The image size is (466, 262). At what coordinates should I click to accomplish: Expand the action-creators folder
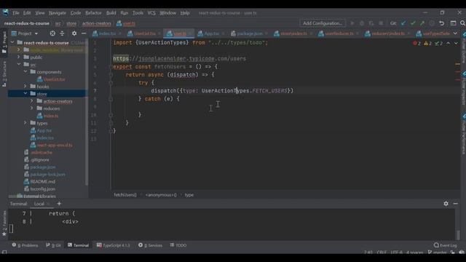(32, 101)
